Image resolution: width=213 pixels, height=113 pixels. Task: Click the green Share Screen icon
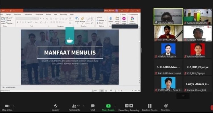pos(108,106)
